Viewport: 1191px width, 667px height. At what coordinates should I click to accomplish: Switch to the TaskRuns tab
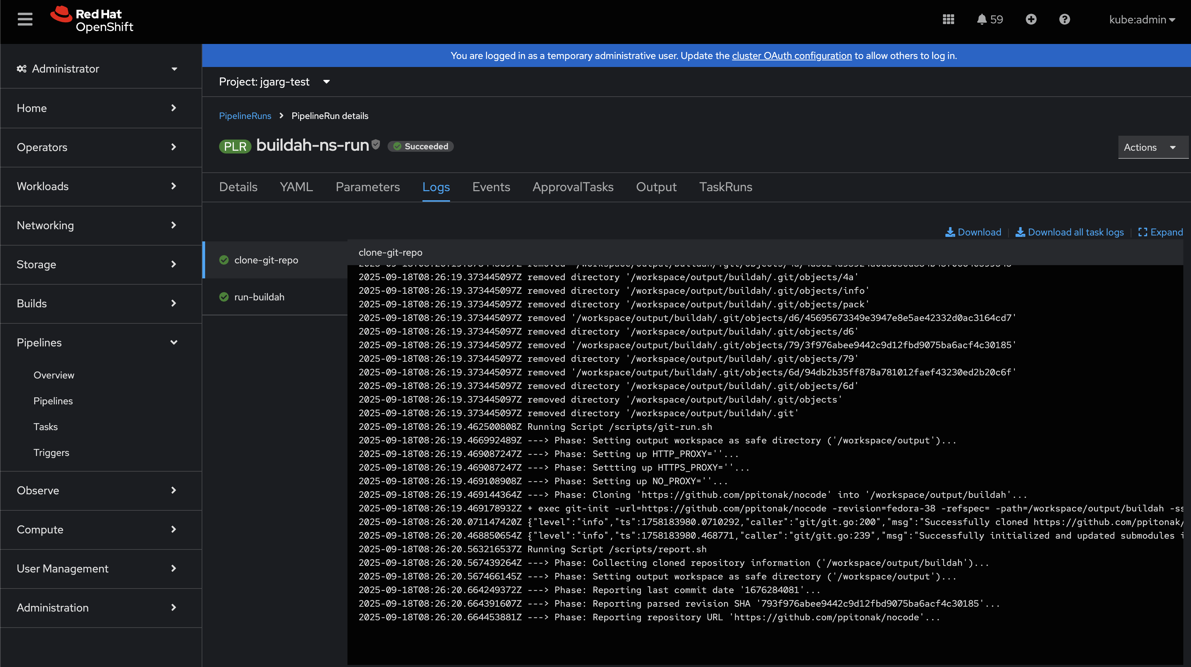725,187
